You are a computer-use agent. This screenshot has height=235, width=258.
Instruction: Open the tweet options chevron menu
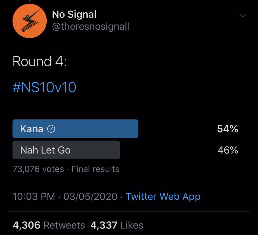click(242, 16)
